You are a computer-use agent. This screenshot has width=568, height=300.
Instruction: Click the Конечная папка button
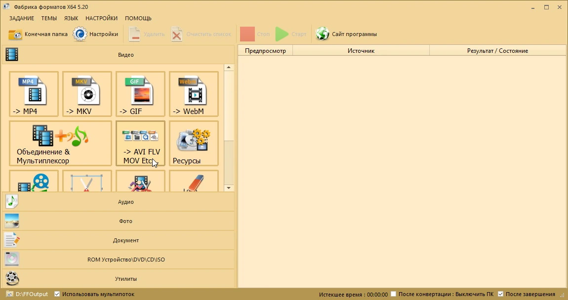click(38, 34)
